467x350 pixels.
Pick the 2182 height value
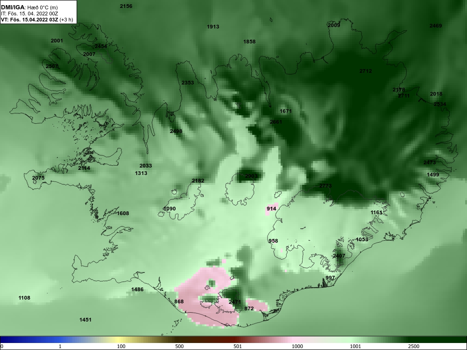point(198,181)
